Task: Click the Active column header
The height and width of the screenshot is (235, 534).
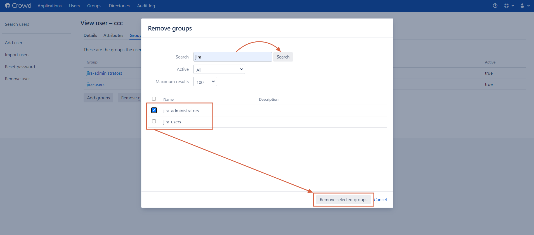Action: (x=490, y=62)
